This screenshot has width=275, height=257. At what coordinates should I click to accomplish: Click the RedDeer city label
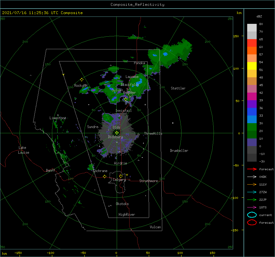(130, 93)
